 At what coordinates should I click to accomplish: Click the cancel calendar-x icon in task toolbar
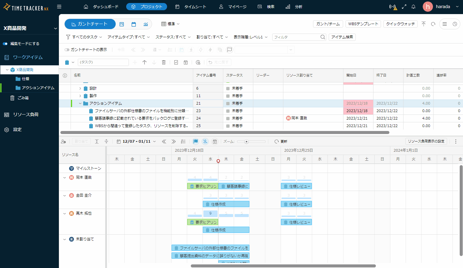[x=186, y=62]
